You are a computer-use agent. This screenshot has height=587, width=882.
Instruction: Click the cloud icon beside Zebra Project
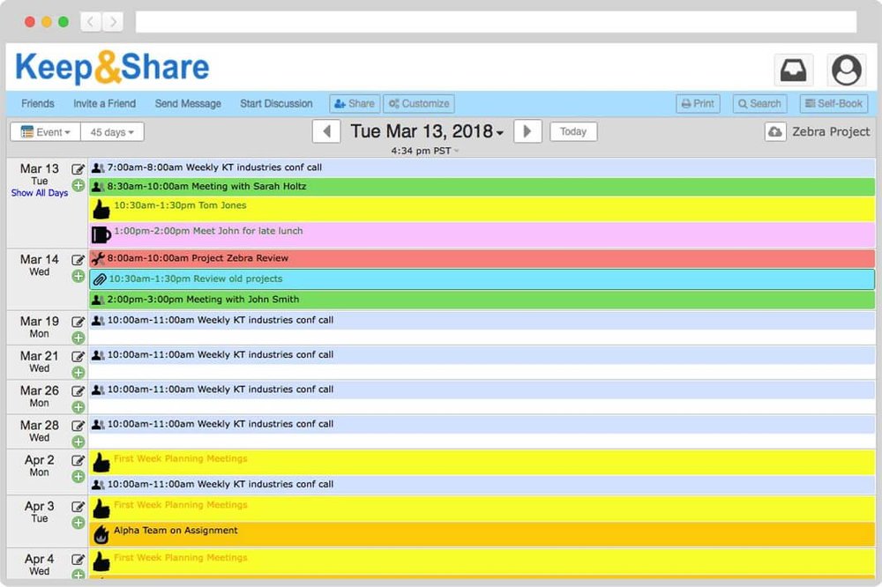pos(774,131)
